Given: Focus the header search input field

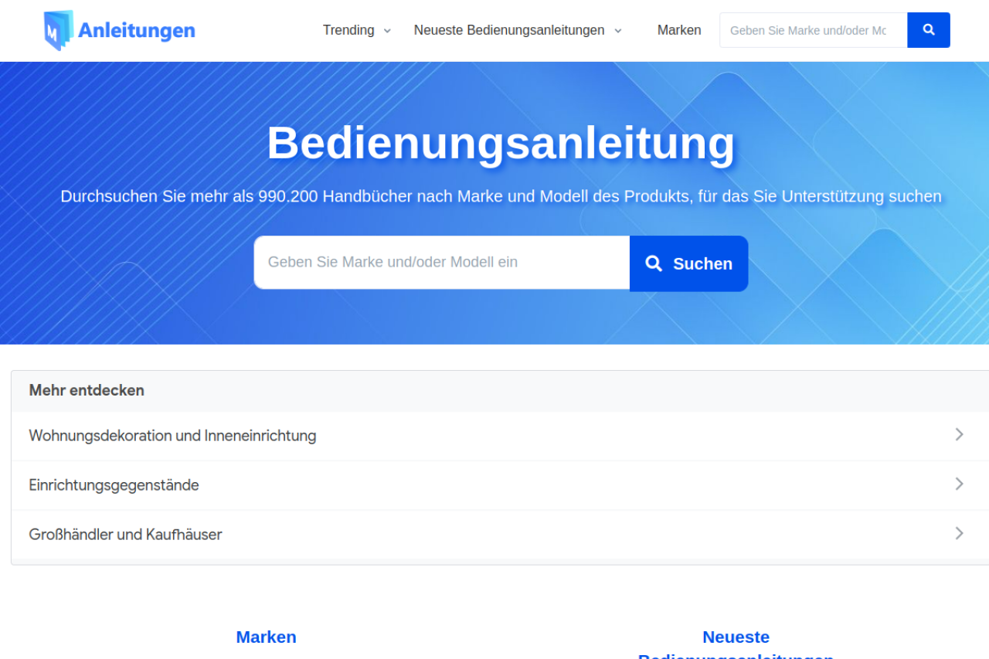Looking at the screenshot, I should click(x=813, y=30).
